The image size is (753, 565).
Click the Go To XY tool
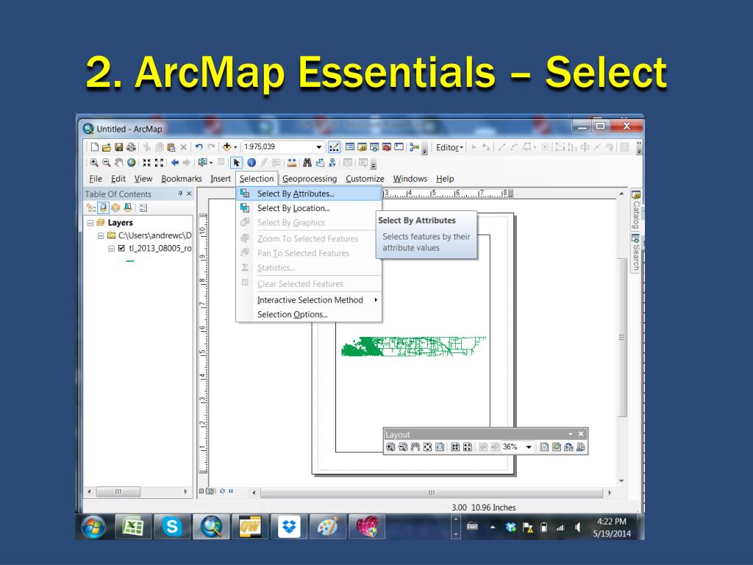[332, 163]
